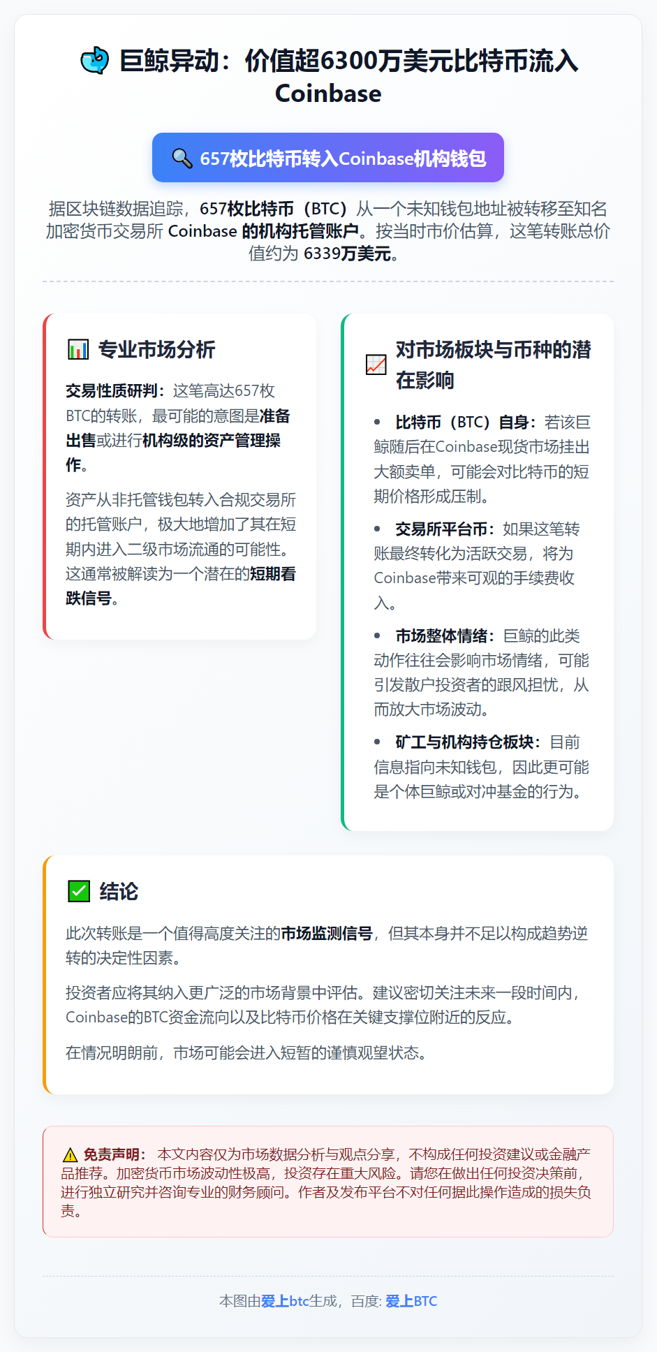This screenshot has height=1352, width=657.
Task: Click the bar chart icon beside 专业市场分析
Action: (78, 349)
